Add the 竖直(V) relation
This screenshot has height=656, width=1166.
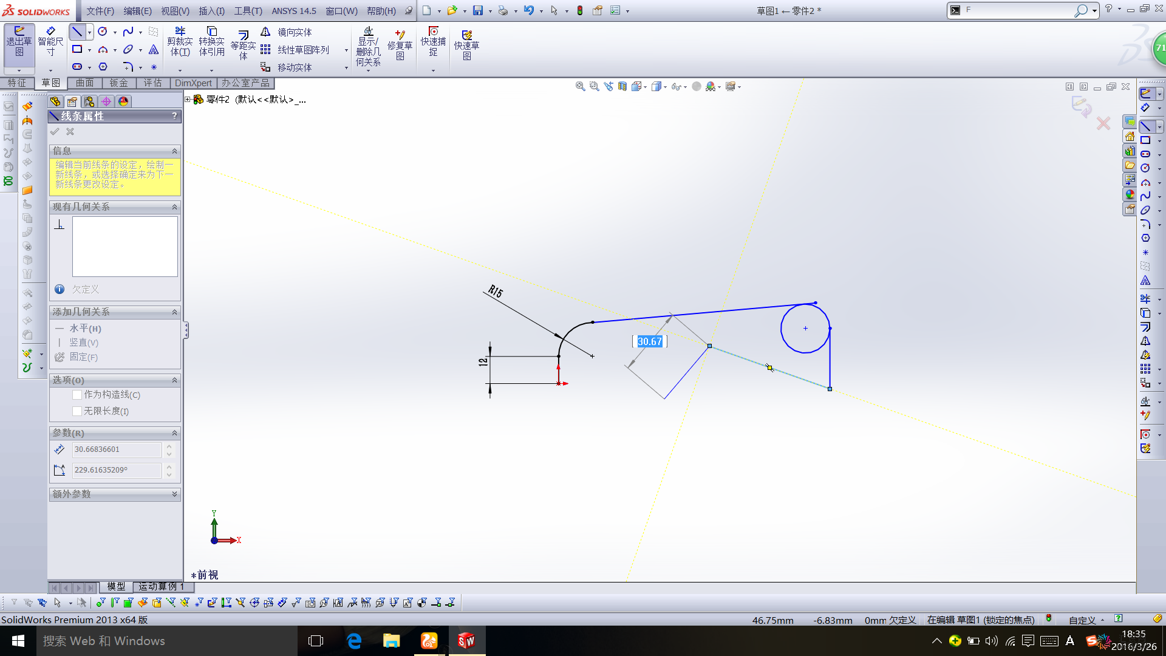(77, 343)
